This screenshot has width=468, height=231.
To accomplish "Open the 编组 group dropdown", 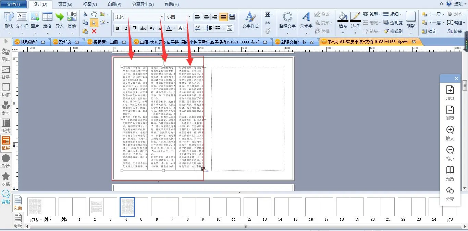I will tap(456, 23).
